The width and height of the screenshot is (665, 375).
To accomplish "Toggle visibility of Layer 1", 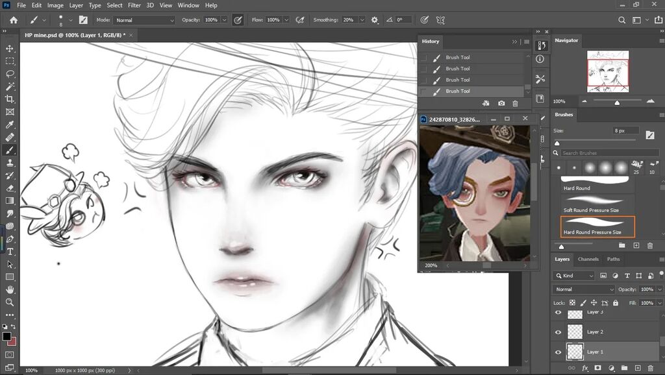I will click(558, 352).
